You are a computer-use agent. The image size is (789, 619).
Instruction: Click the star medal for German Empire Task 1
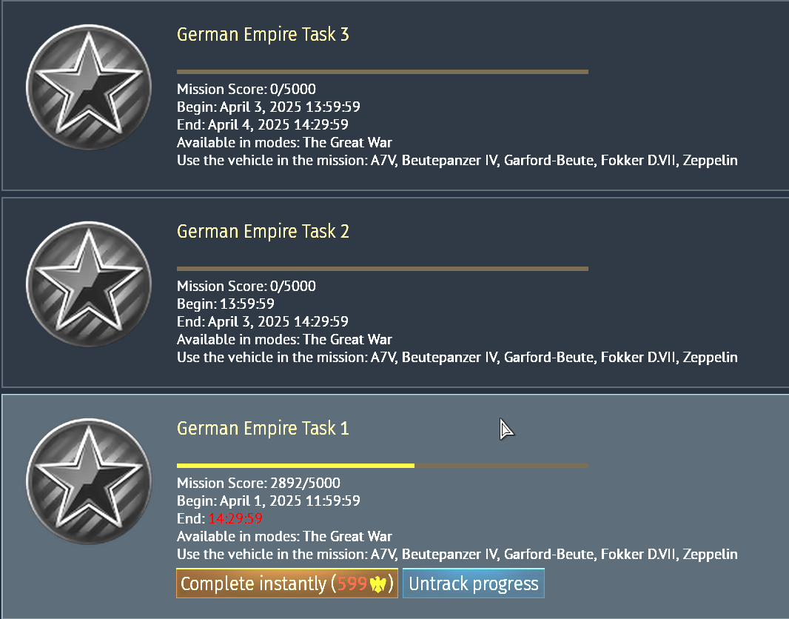click(x=87, y=477)
